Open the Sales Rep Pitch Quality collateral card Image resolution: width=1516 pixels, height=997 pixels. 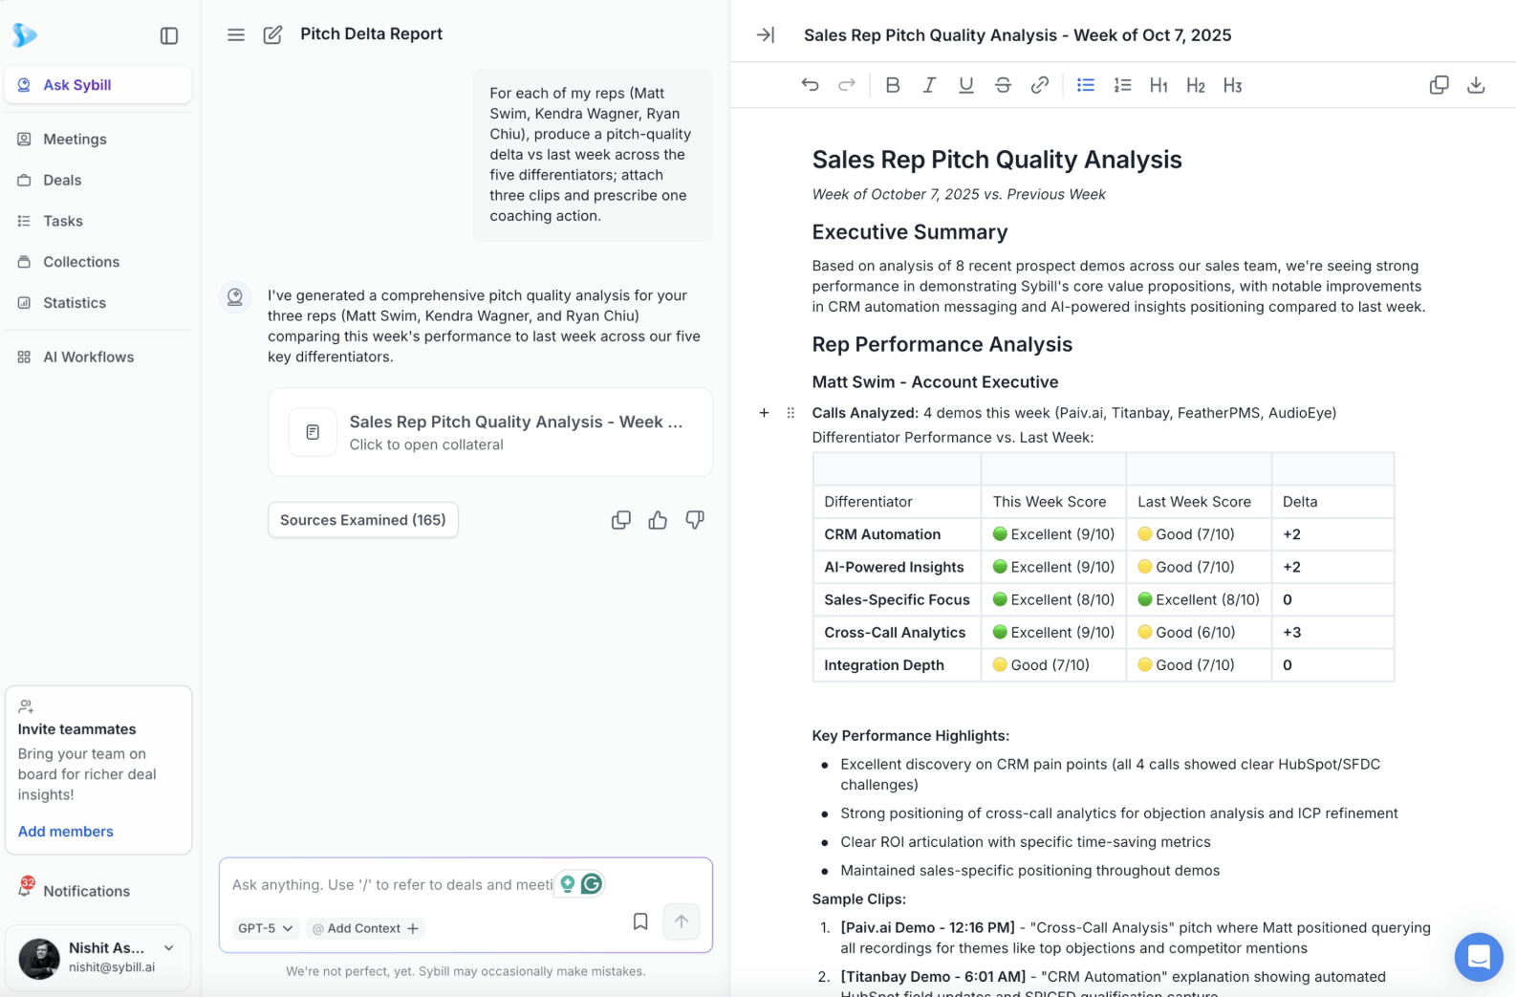pos(490,432)
